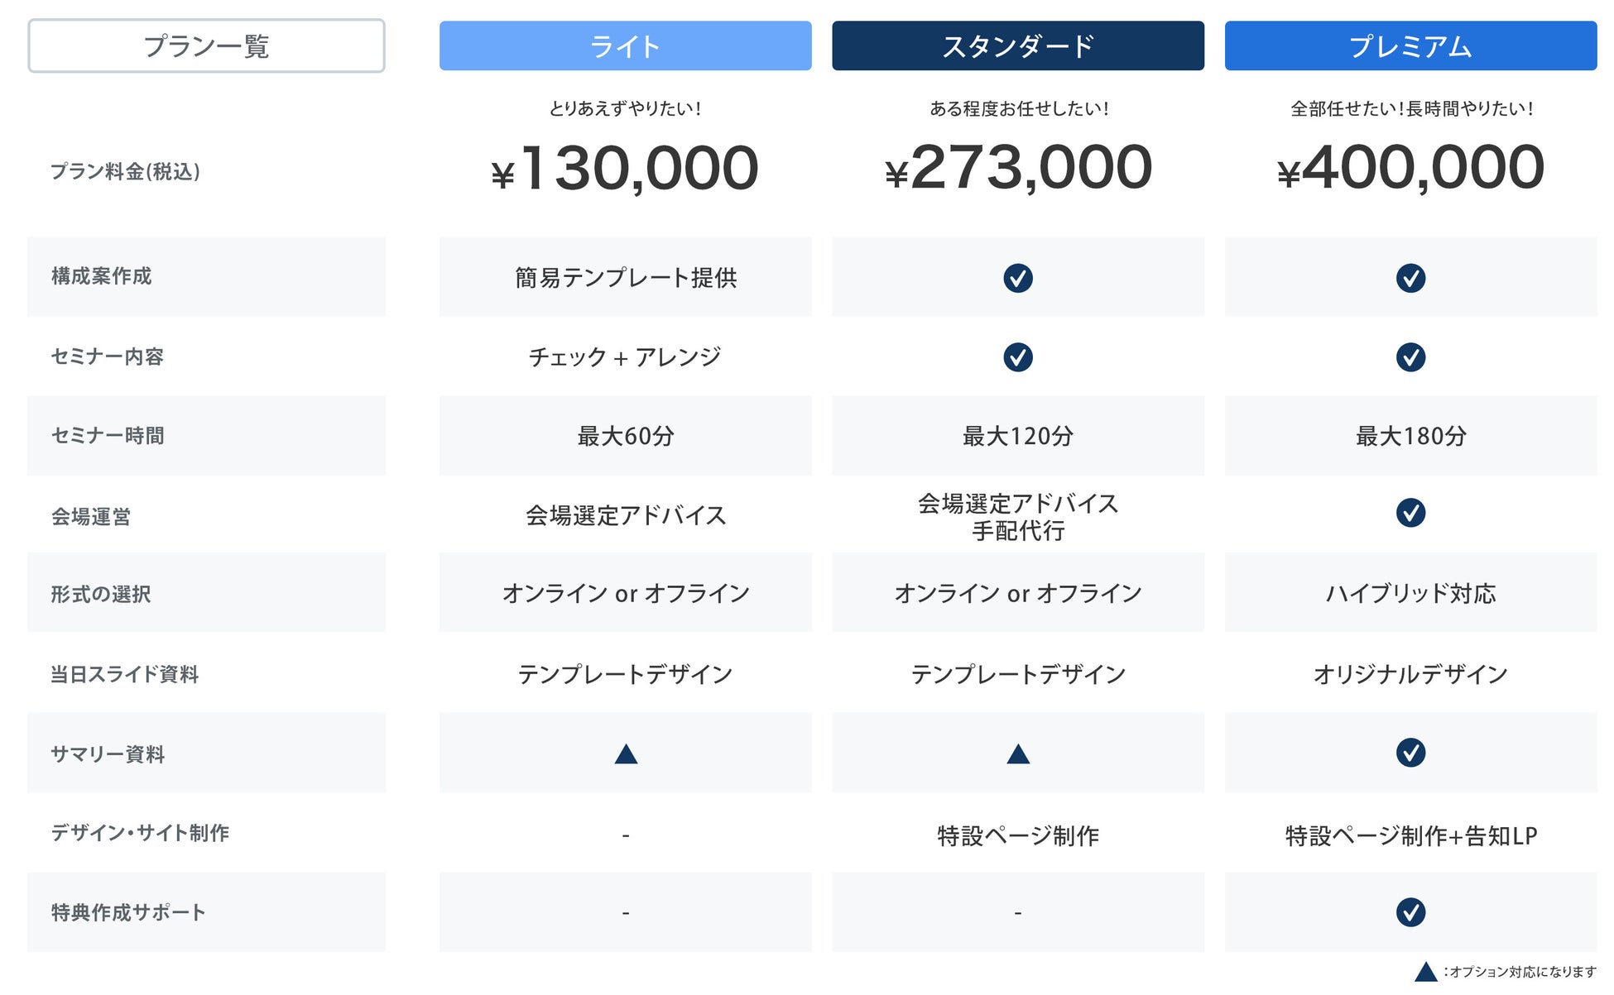Image resolution: width=1614 pixels, height=995 pixels.
Task: Click Premium checkmark in 特典作成サポート row
Action: pos(1410,912)
